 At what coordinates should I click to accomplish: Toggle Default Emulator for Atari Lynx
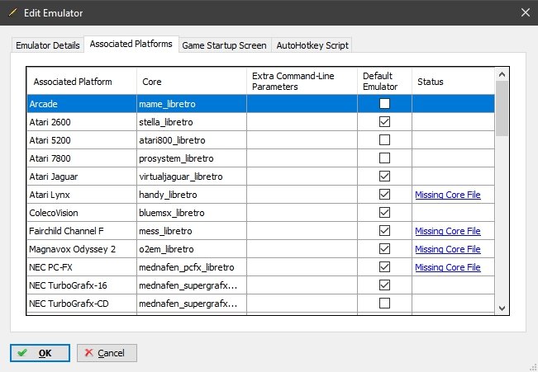point(384,194)
